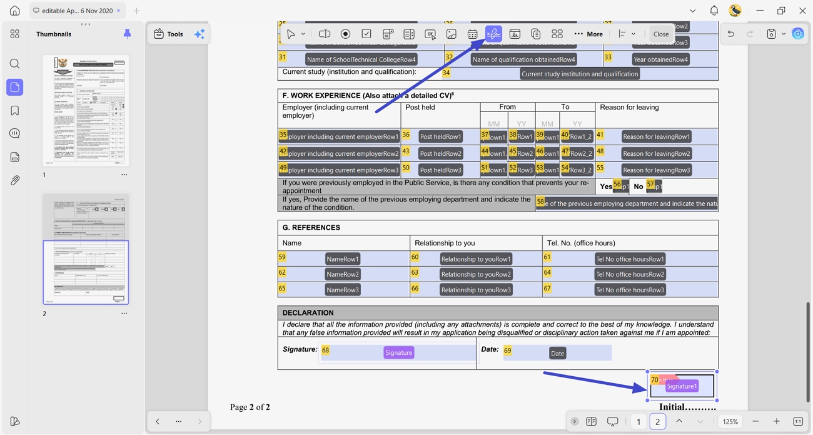Open the zoom level 125% dropdown

[730, 421]
